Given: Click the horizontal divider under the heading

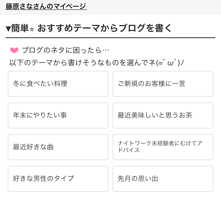Looking at the screenshot, I should (x=110, y=38).
